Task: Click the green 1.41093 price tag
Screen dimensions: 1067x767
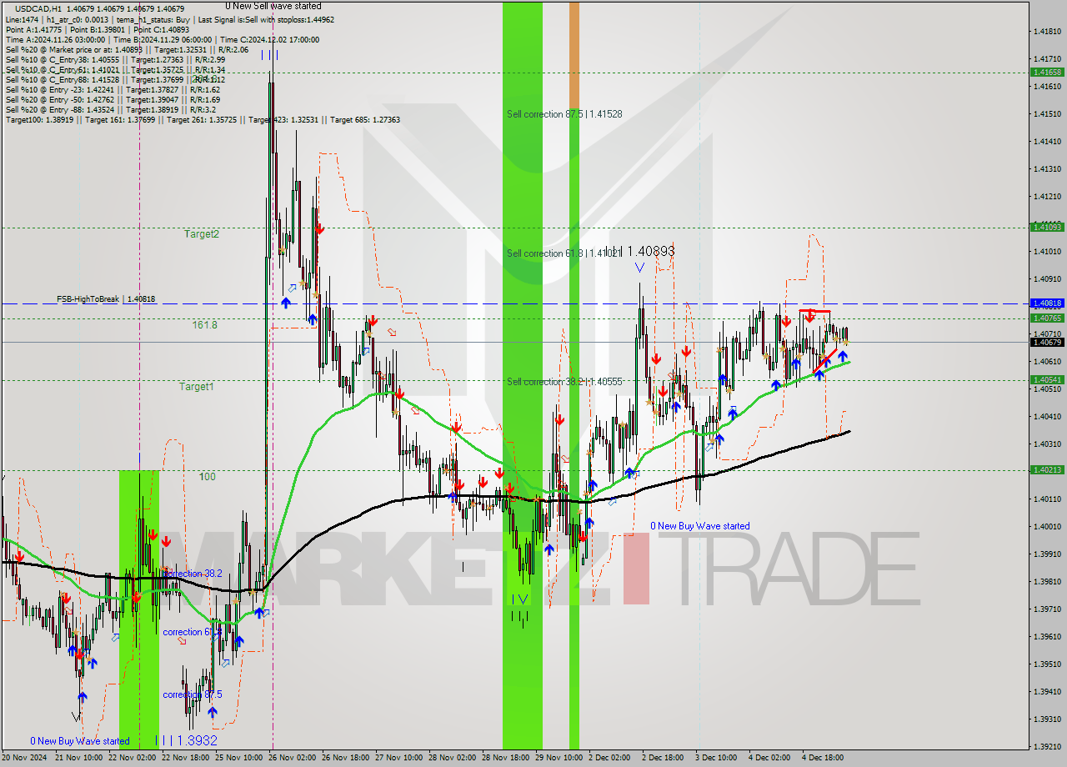Action: click(1047, 227)
